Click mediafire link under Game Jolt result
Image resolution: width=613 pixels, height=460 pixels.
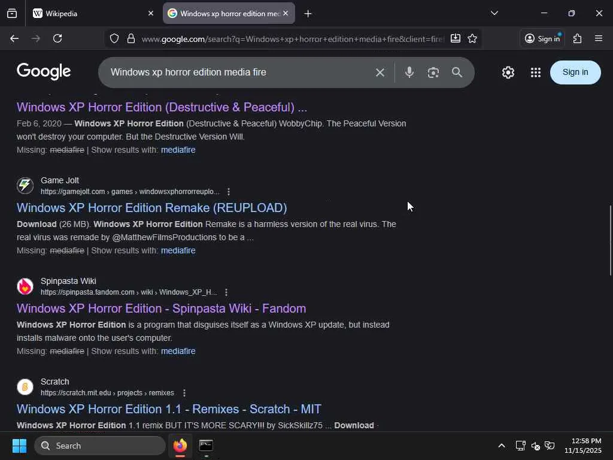(x=178, y=250)
